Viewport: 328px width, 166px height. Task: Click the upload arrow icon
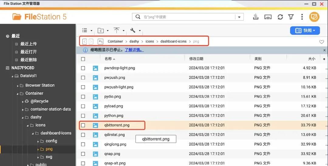tap(117, 30)
